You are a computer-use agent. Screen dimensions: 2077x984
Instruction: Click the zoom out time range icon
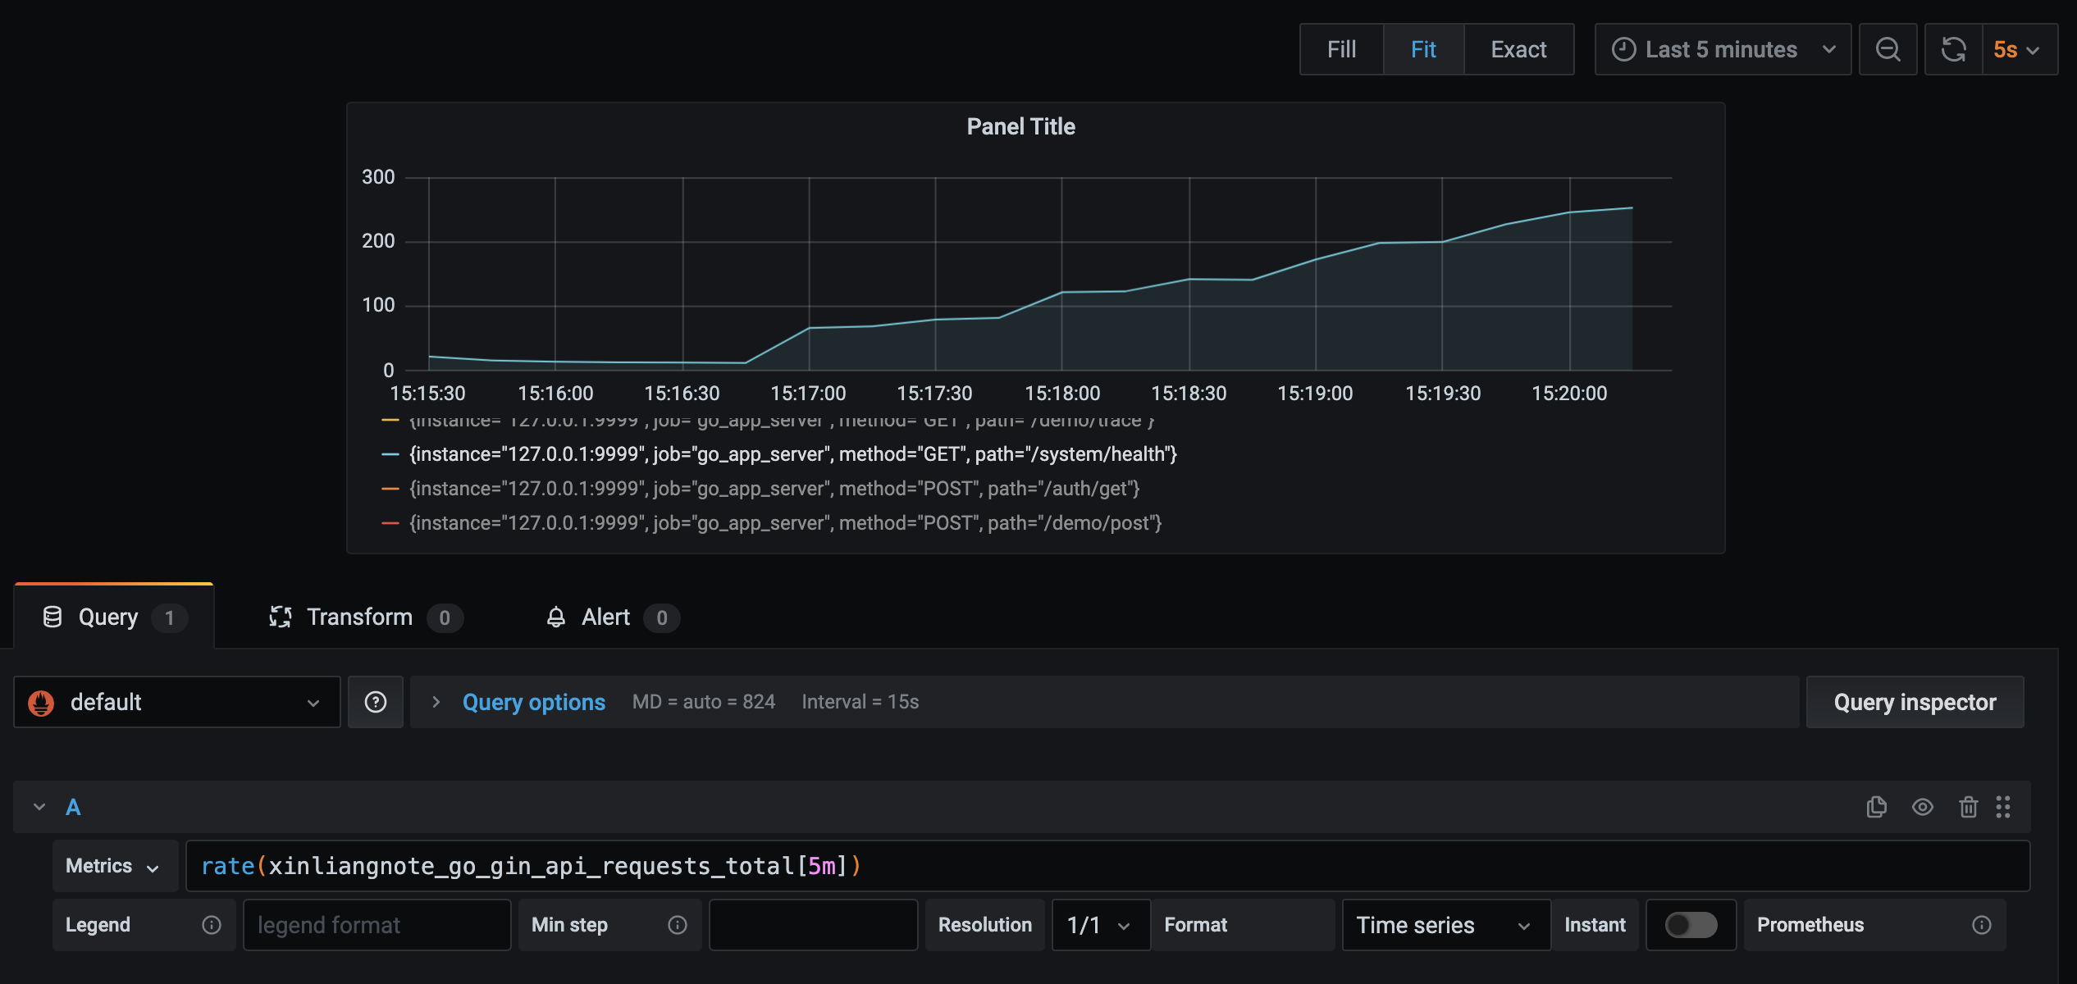[x=1888, y=50]
